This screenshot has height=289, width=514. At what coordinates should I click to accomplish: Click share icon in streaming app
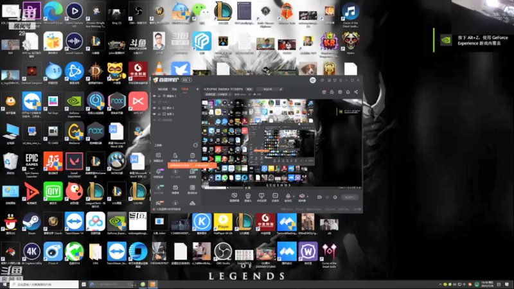(356, 92)
